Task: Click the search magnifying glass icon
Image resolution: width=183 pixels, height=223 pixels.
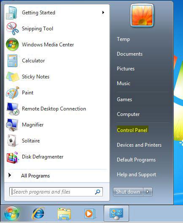Action: [x=98, y=192]
